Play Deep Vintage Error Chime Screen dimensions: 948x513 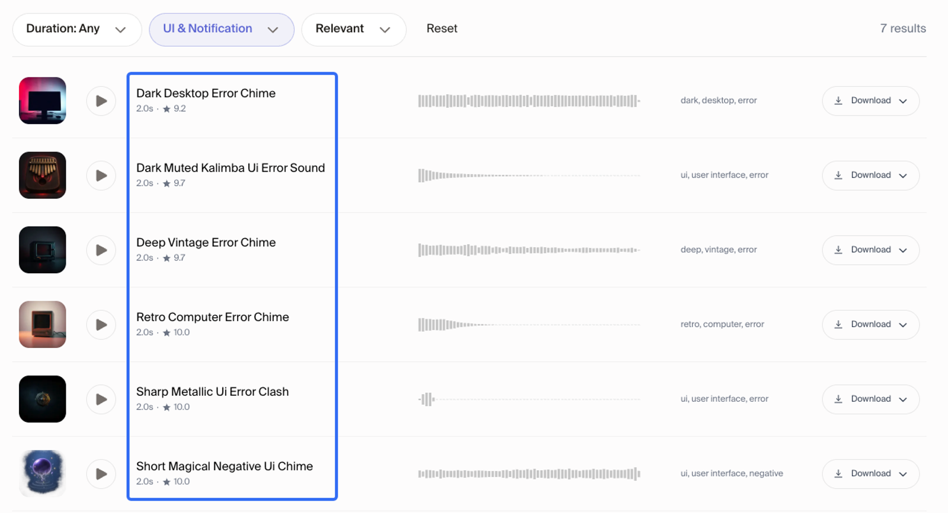point(101,250)
